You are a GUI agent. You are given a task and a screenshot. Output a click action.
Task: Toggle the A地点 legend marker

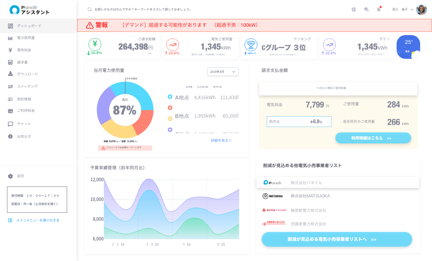(x=170, y=97)
